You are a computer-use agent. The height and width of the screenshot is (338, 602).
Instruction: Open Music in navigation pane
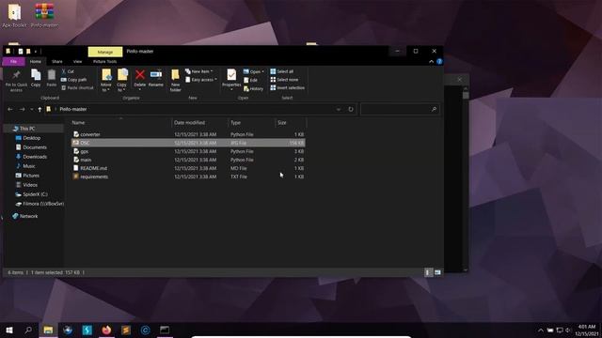tap(29, 166)
